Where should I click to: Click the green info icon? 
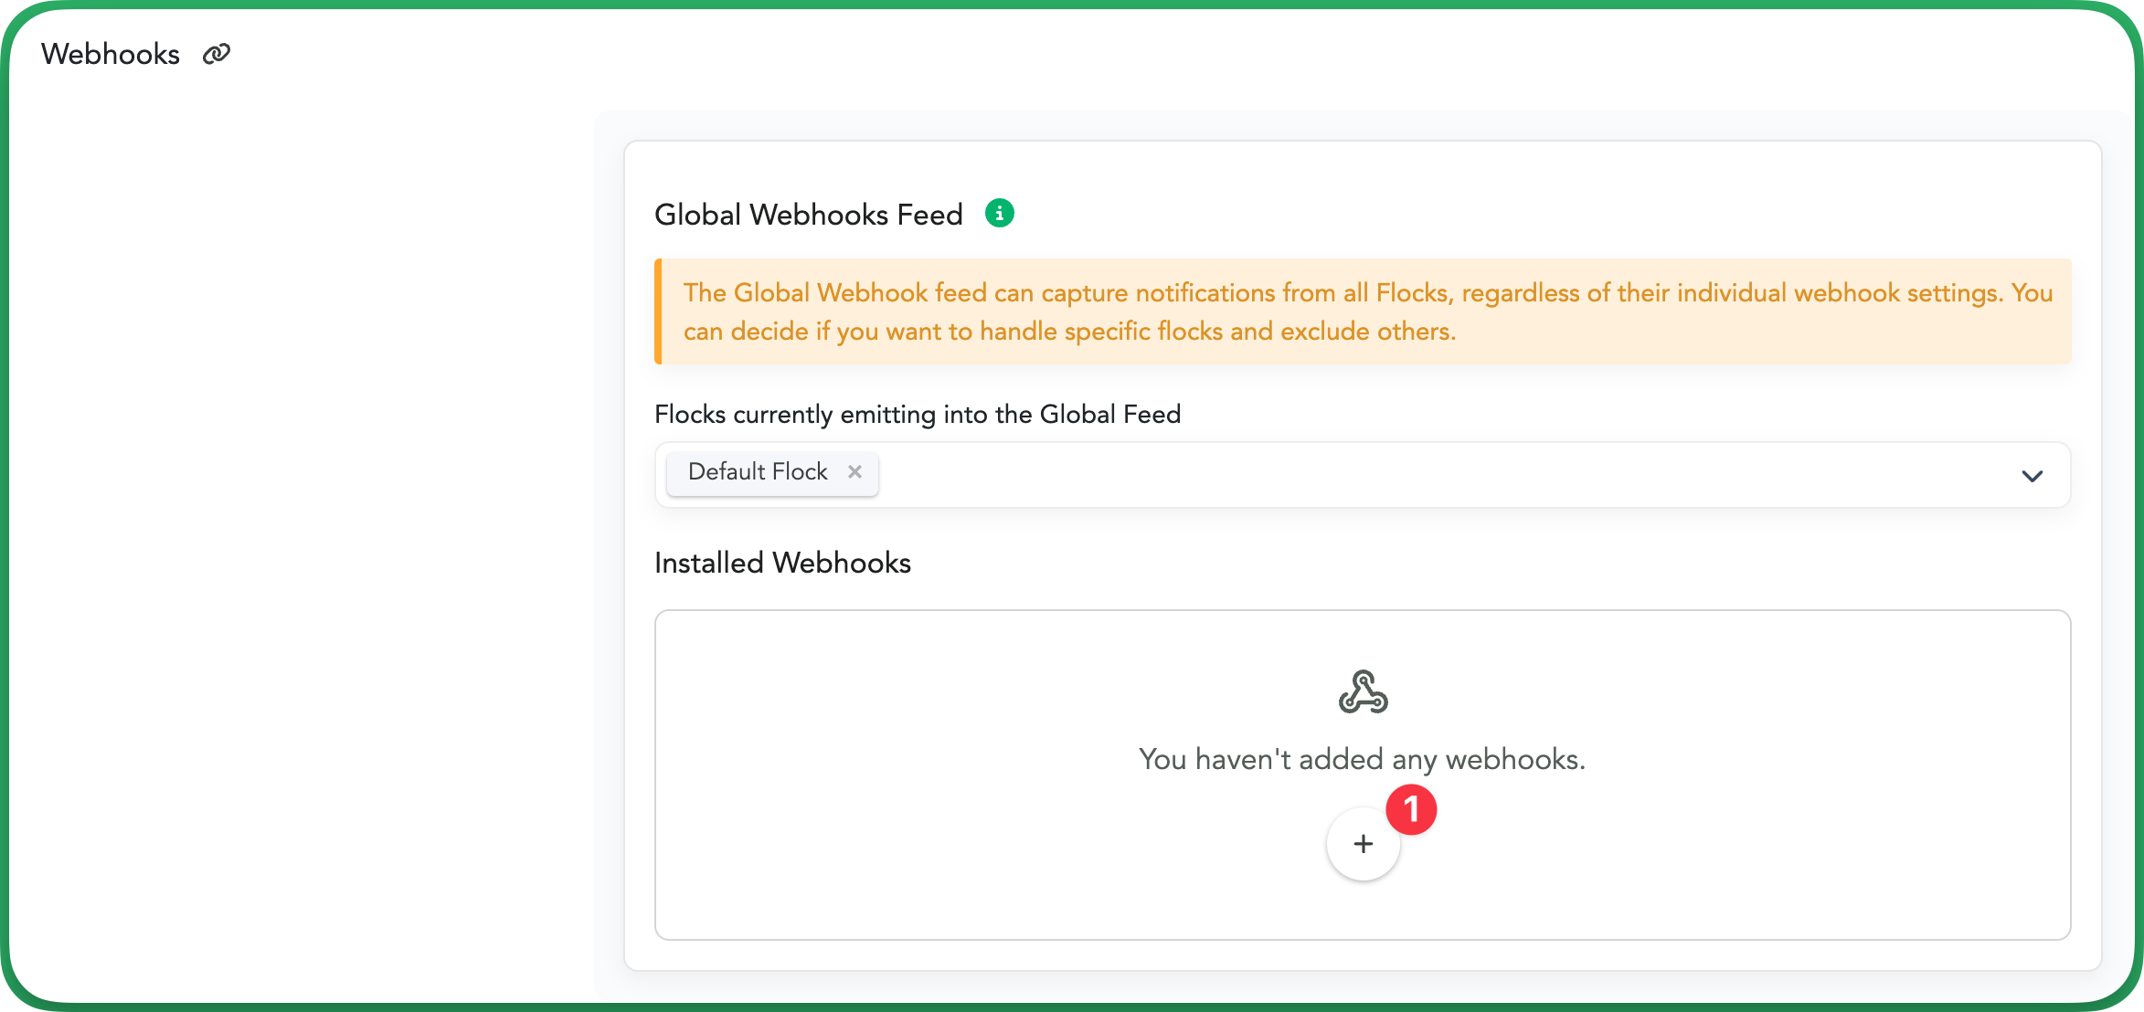(999, 213)
